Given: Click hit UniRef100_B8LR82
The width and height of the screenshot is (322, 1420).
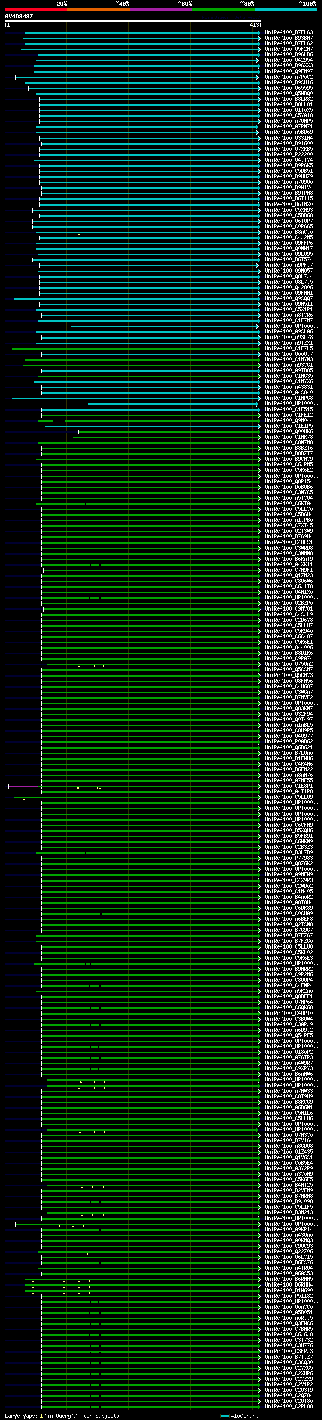Looking at the screenshot, I should pos(289,99).
